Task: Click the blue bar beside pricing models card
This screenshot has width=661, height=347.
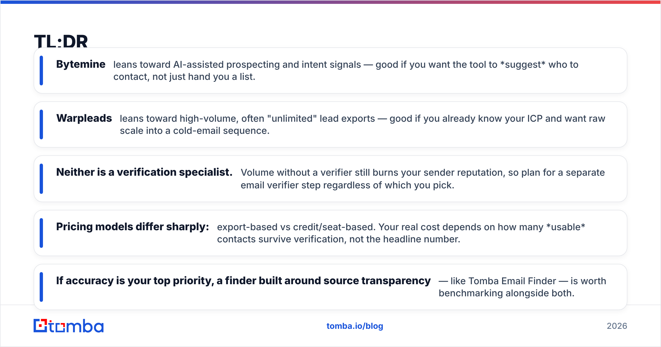Action: click(x=41, y=233)
